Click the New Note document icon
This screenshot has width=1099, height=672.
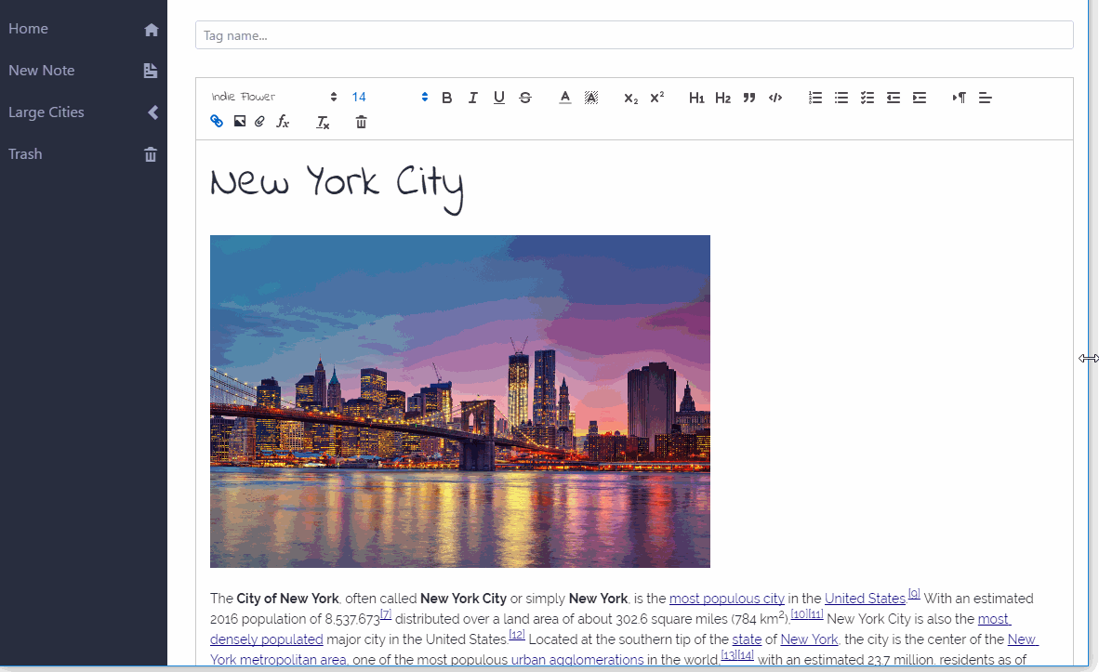tap(151, 71)
